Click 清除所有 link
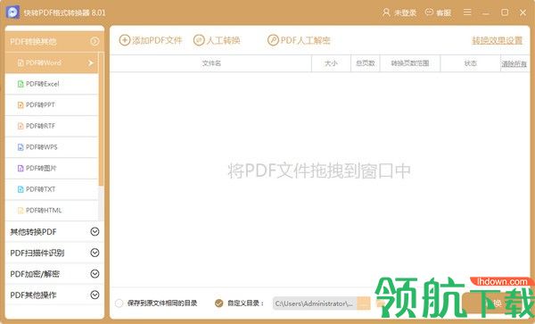 coord(514,64)
